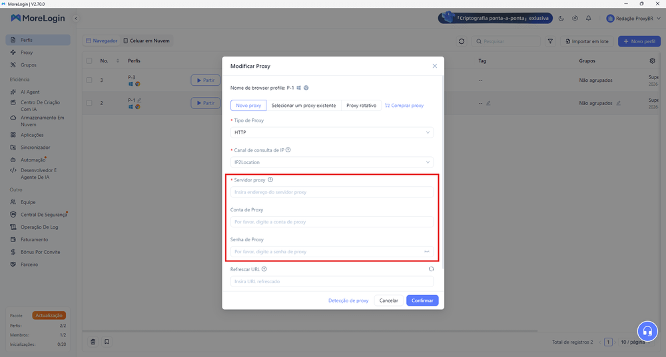Open the Redação ProxyBR account menu
Viewport: 666px width, 357px height.
pos(633,18)
